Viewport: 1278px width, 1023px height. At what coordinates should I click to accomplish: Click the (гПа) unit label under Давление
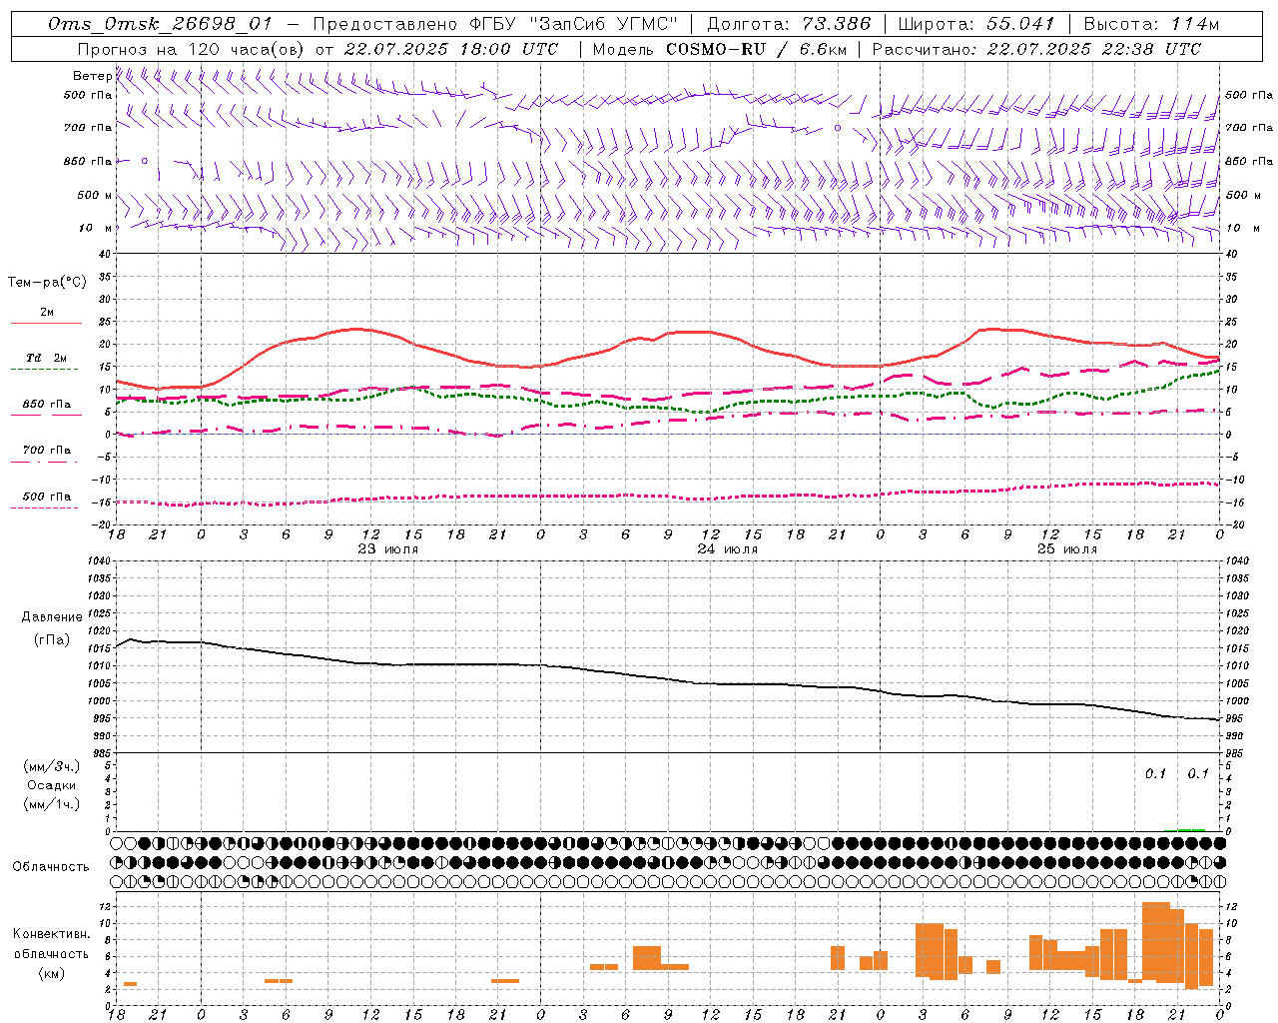tap(52, 639)
